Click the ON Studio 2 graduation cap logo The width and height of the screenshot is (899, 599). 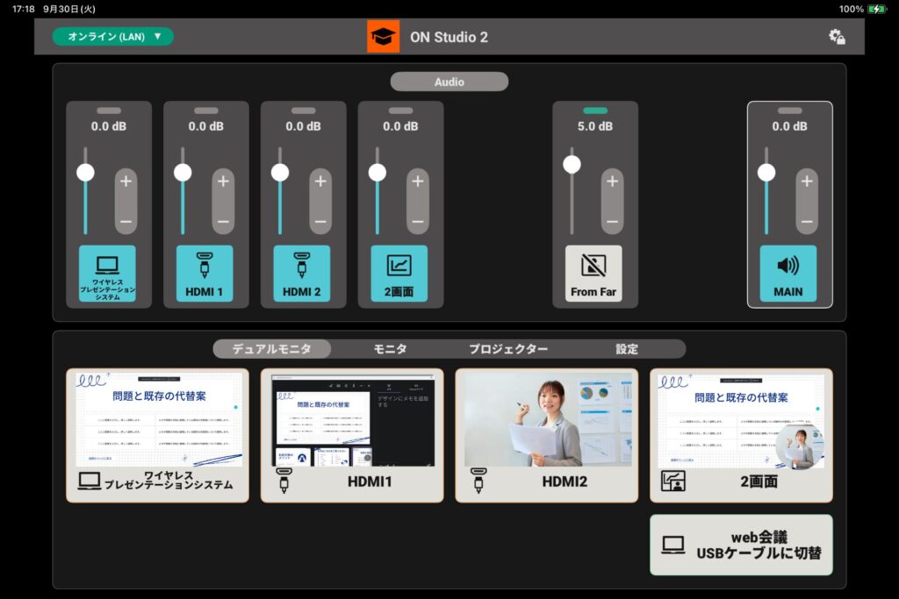(383, 37)
